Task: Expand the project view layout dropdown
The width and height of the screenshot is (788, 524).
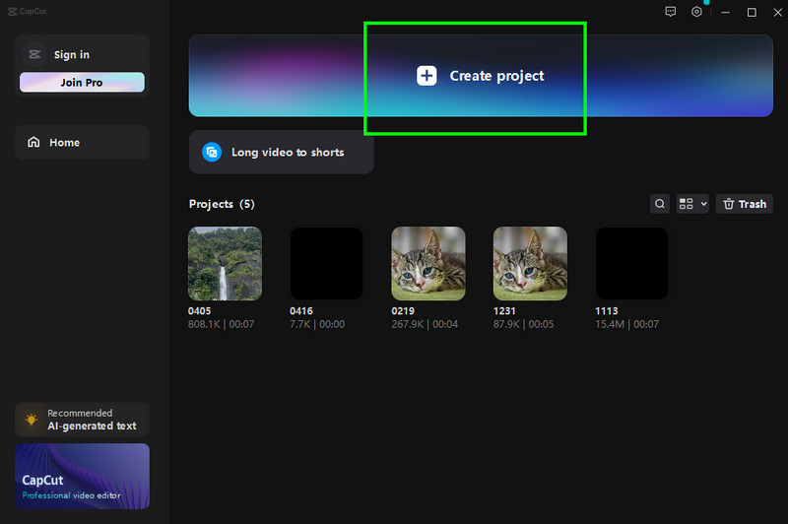Action: pyautogui.click(x=692, y=204)
